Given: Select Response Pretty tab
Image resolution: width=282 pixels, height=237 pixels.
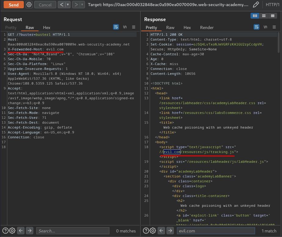Looking at the screenshot, I should point(151,27).
